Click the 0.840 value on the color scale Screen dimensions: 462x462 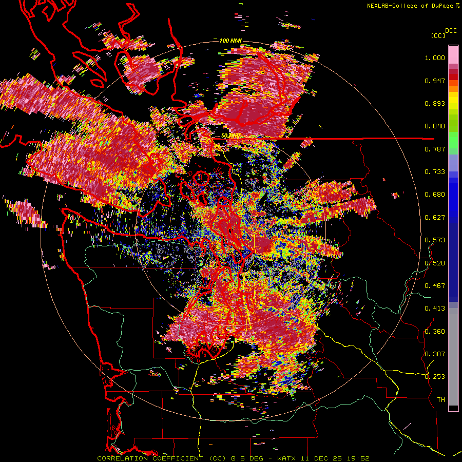coord(435,126)
